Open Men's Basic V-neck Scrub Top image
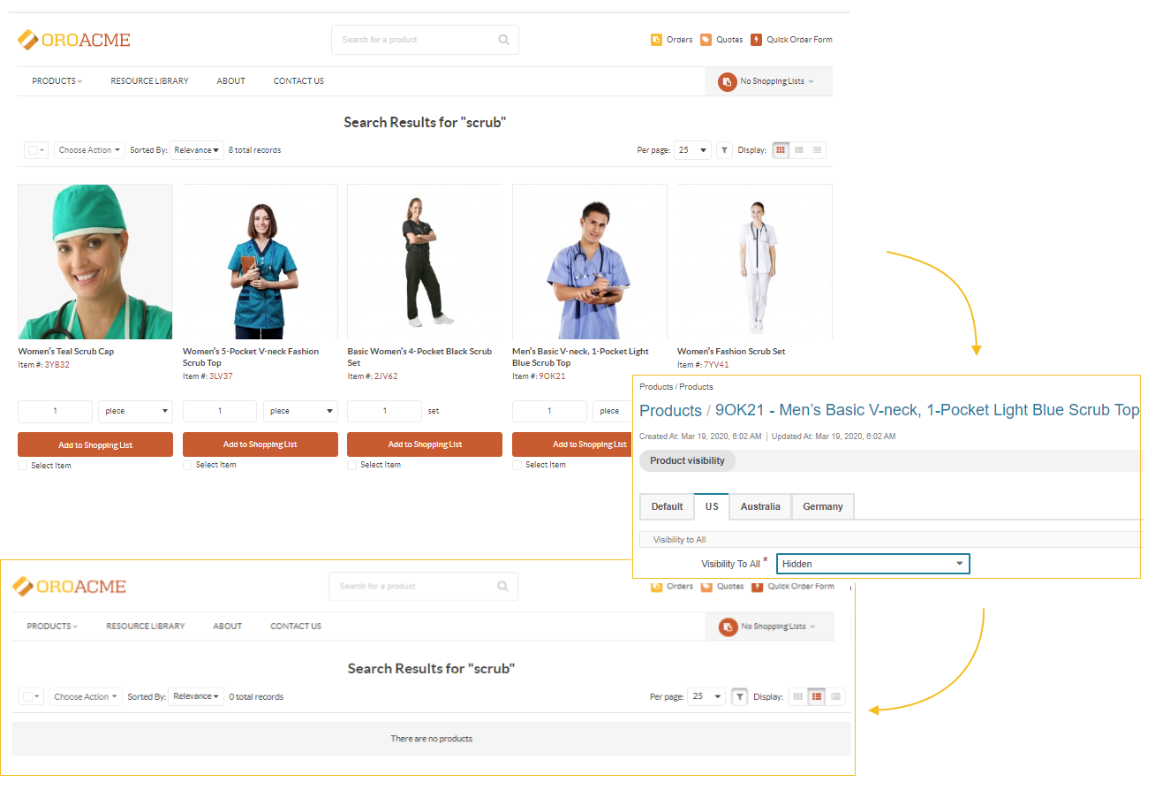Screen dimensions: 1155x805 click(590, 262)
